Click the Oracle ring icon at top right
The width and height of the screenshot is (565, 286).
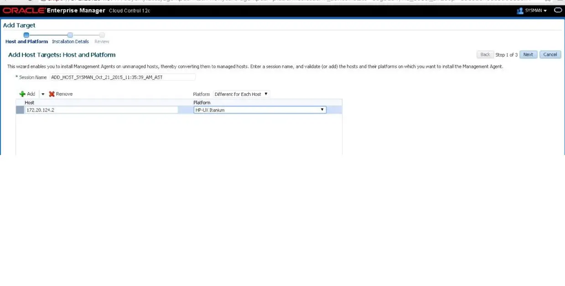tap(558, 10)
